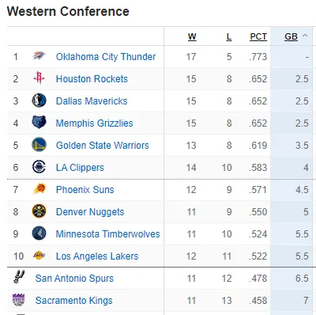Click the Golden State Warriors logo
This screenshot has height=315, width=316.
39,145
